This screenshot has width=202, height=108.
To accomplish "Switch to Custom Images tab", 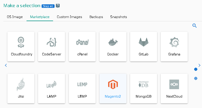I will coord(69,17).
